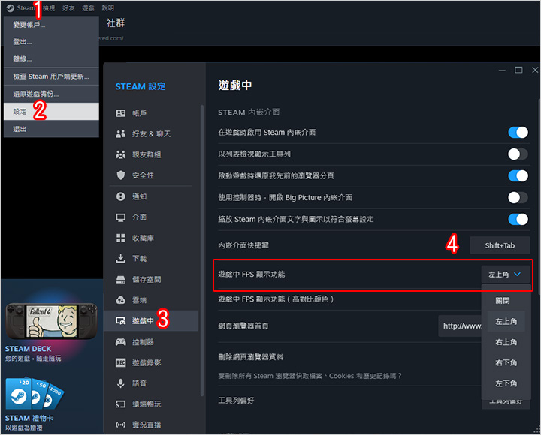
Task: Select the 遊戲錄影 REC icon
Action: (x=121, y=362)
